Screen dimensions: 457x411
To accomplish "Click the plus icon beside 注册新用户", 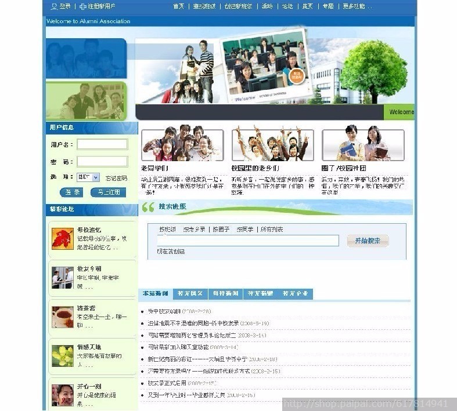I will point(83,6).
